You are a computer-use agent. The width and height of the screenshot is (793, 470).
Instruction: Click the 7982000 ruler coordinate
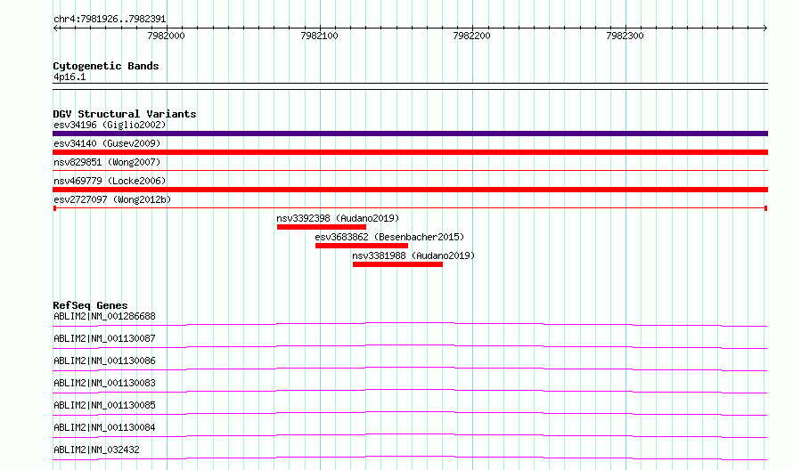click(166, 36)
